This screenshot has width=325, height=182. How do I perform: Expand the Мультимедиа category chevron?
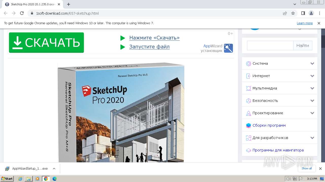(312, 88)
